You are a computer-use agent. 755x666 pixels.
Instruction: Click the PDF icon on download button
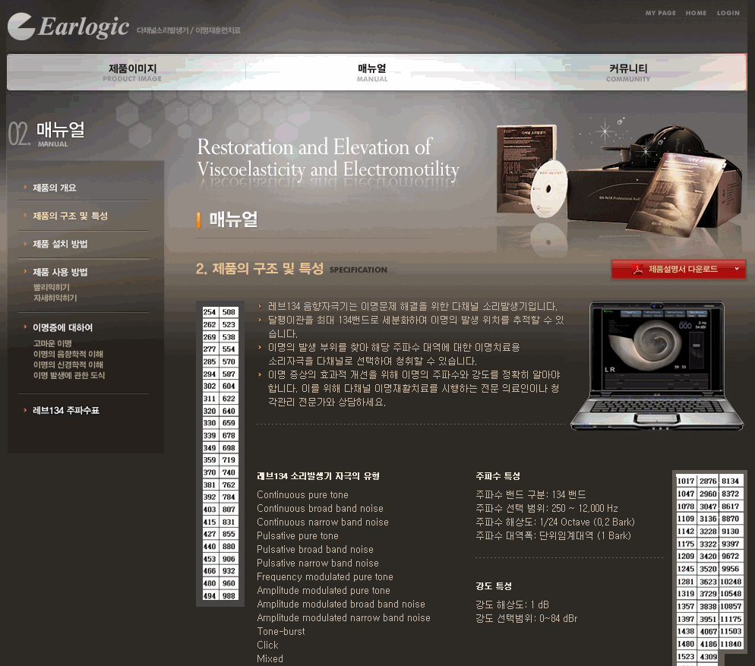(637, 270)
